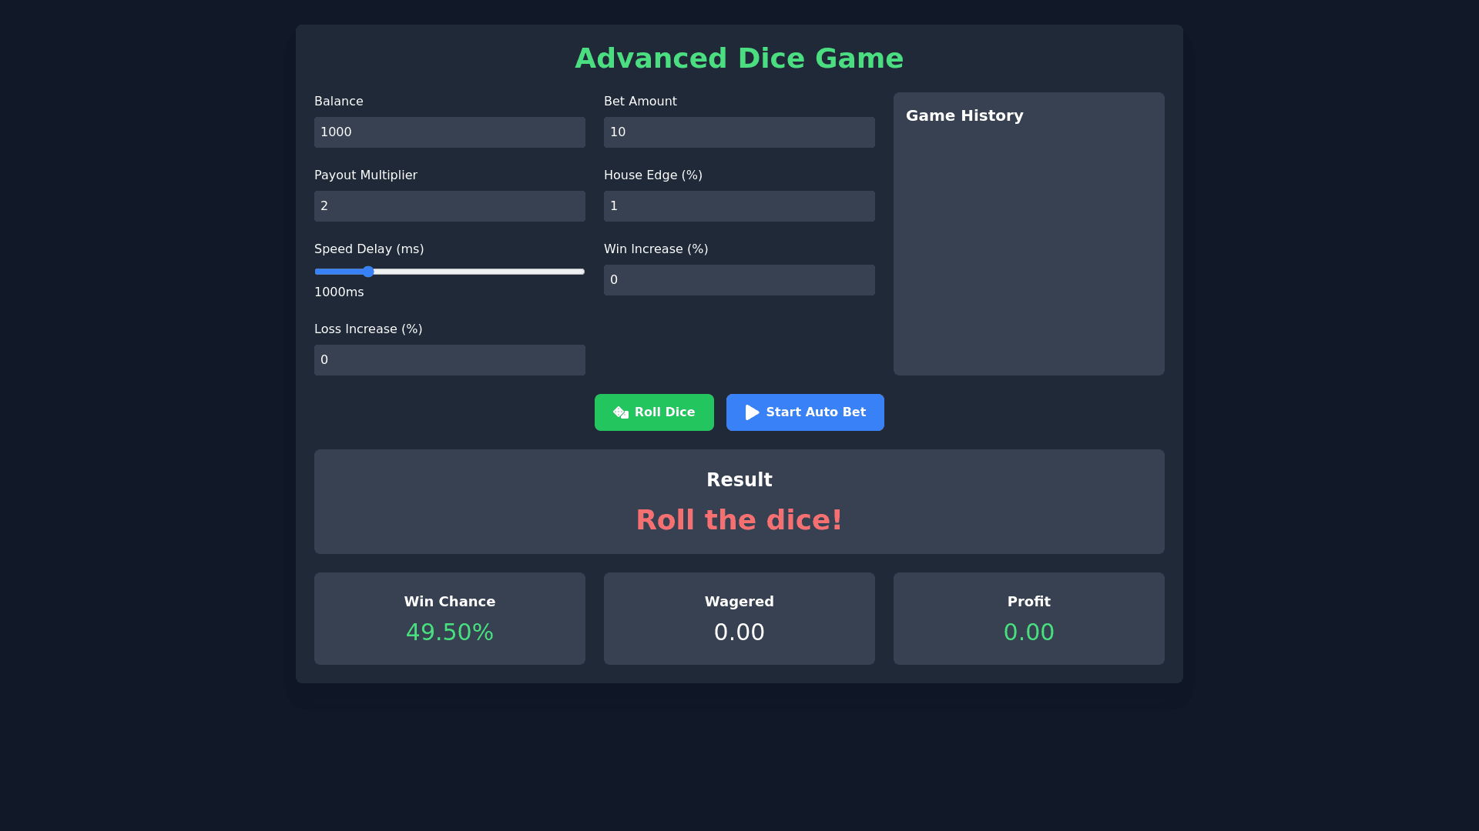This screenshot has width=1479, height=831.
Task: Click the dice icon on Roll Dice
Action: click(x=621, y=412)
